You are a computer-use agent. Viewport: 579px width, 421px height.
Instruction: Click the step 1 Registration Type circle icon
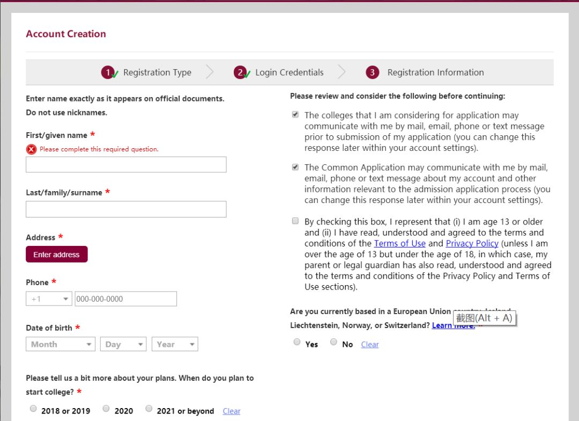(108, 72)
